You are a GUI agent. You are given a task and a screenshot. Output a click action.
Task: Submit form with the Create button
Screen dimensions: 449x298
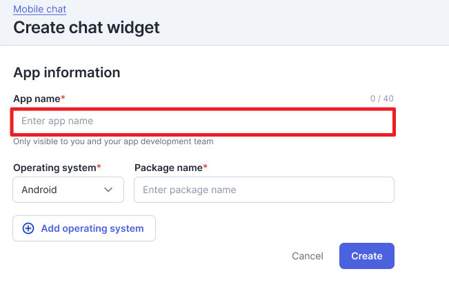tap(366, 256)
